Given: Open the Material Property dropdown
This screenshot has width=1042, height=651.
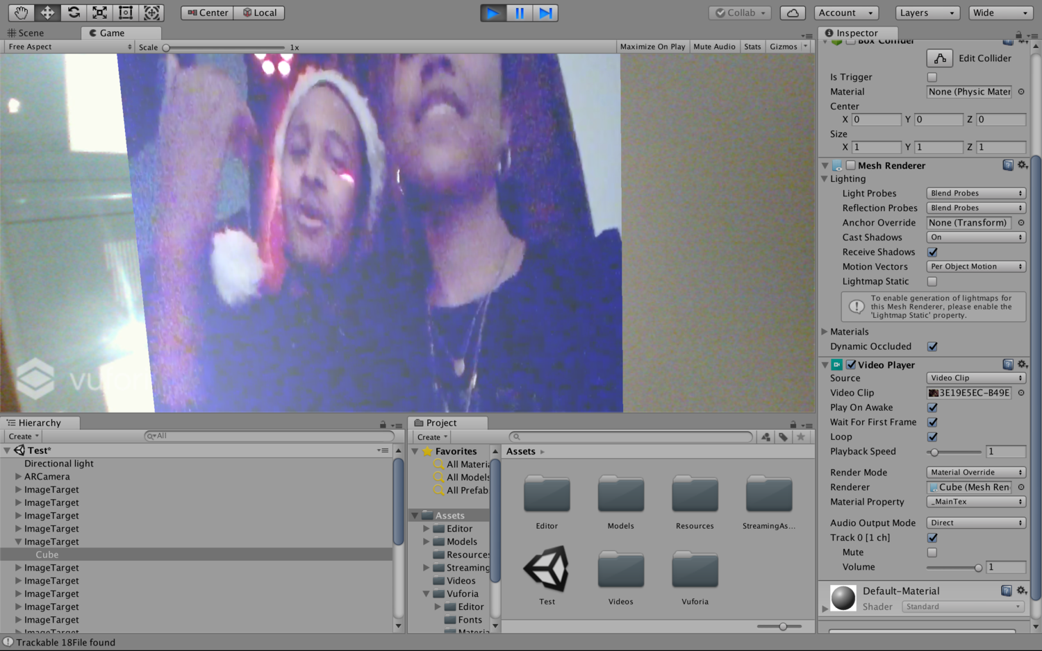Looking at the screenshot, I should pyautogui.click(x=976, y=502).
